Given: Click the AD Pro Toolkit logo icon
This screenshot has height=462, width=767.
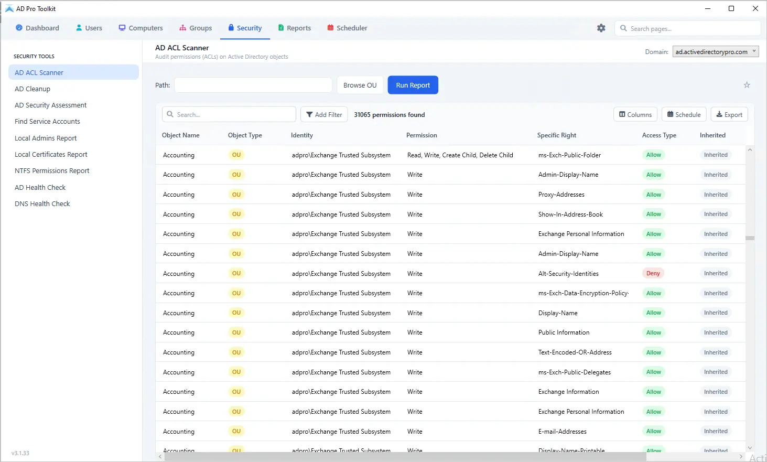Looking at the screenshot, I should click(9, 8).
